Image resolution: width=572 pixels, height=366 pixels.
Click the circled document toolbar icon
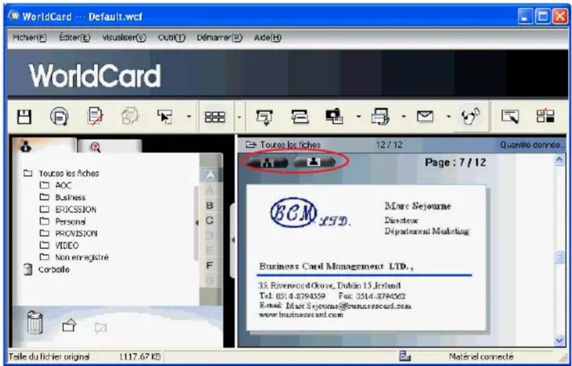[x=59, y=117]
